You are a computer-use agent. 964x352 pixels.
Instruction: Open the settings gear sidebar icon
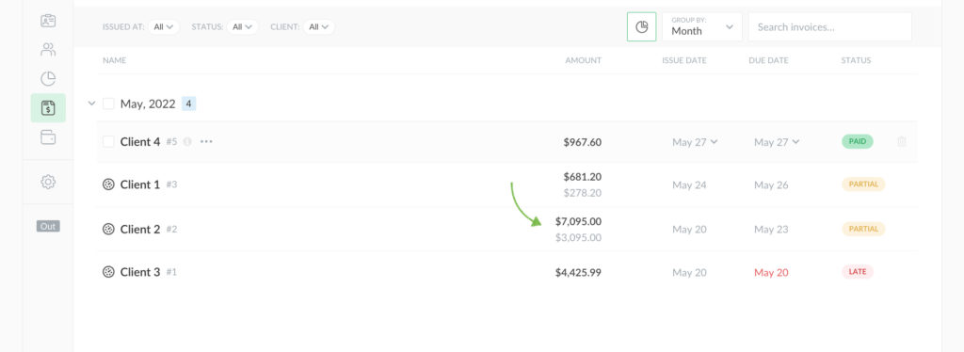[48, 182]
